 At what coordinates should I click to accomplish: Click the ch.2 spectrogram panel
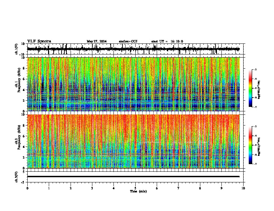(x=133, y=141)
